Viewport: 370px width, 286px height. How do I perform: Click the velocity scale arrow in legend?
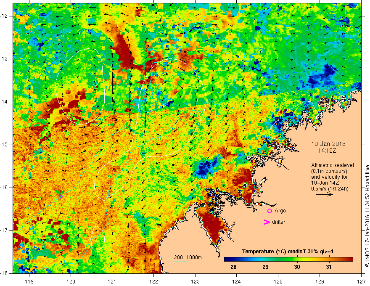tap(324, 195)
